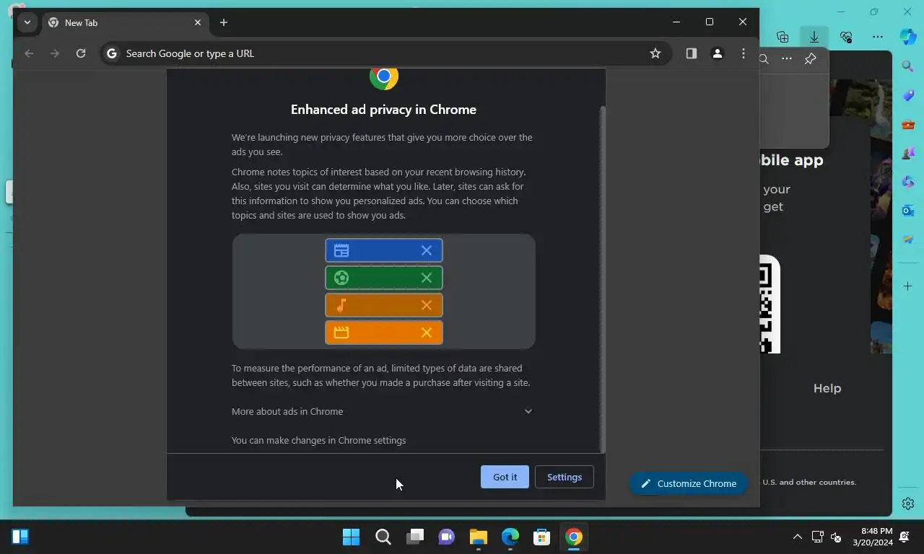Open clock showing 8:48 PM
924x554 pixels.
pos(872,537)
